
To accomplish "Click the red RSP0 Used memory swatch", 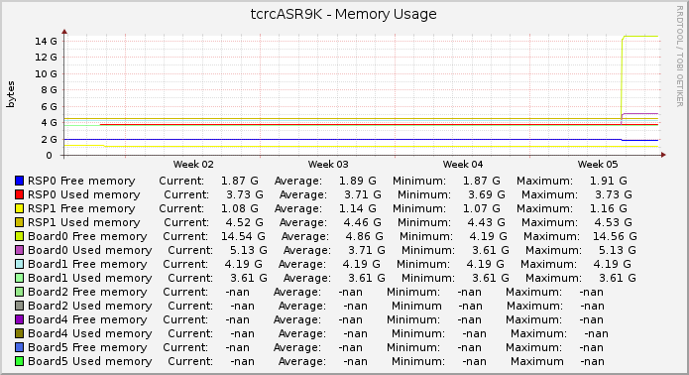I will (x=19, y=194).
